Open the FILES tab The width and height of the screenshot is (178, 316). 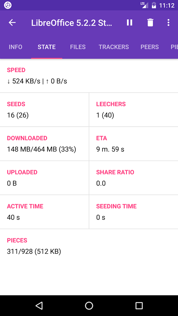[x=78, y=47]
